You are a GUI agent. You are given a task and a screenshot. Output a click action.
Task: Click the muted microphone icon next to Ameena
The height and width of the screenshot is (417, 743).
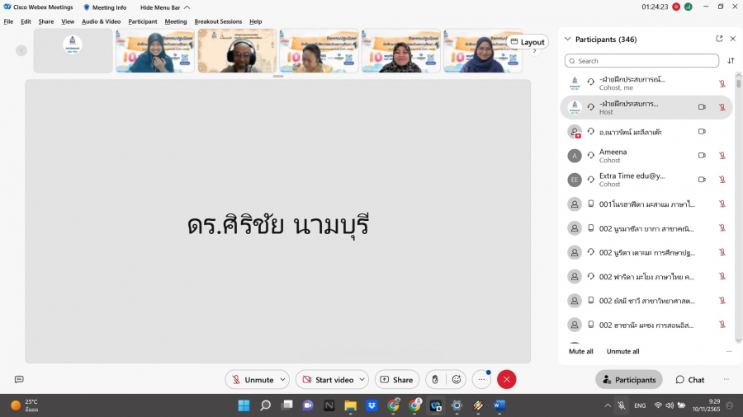(722, 155)
